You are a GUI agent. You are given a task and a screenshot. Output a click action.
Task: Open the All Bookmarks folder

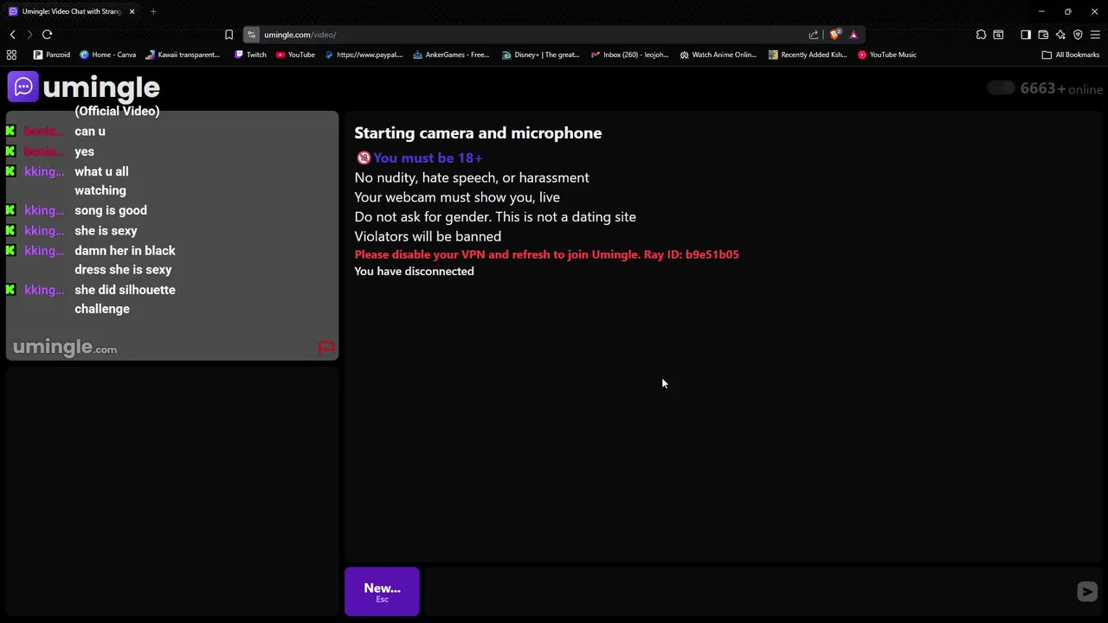point(1071,55)
